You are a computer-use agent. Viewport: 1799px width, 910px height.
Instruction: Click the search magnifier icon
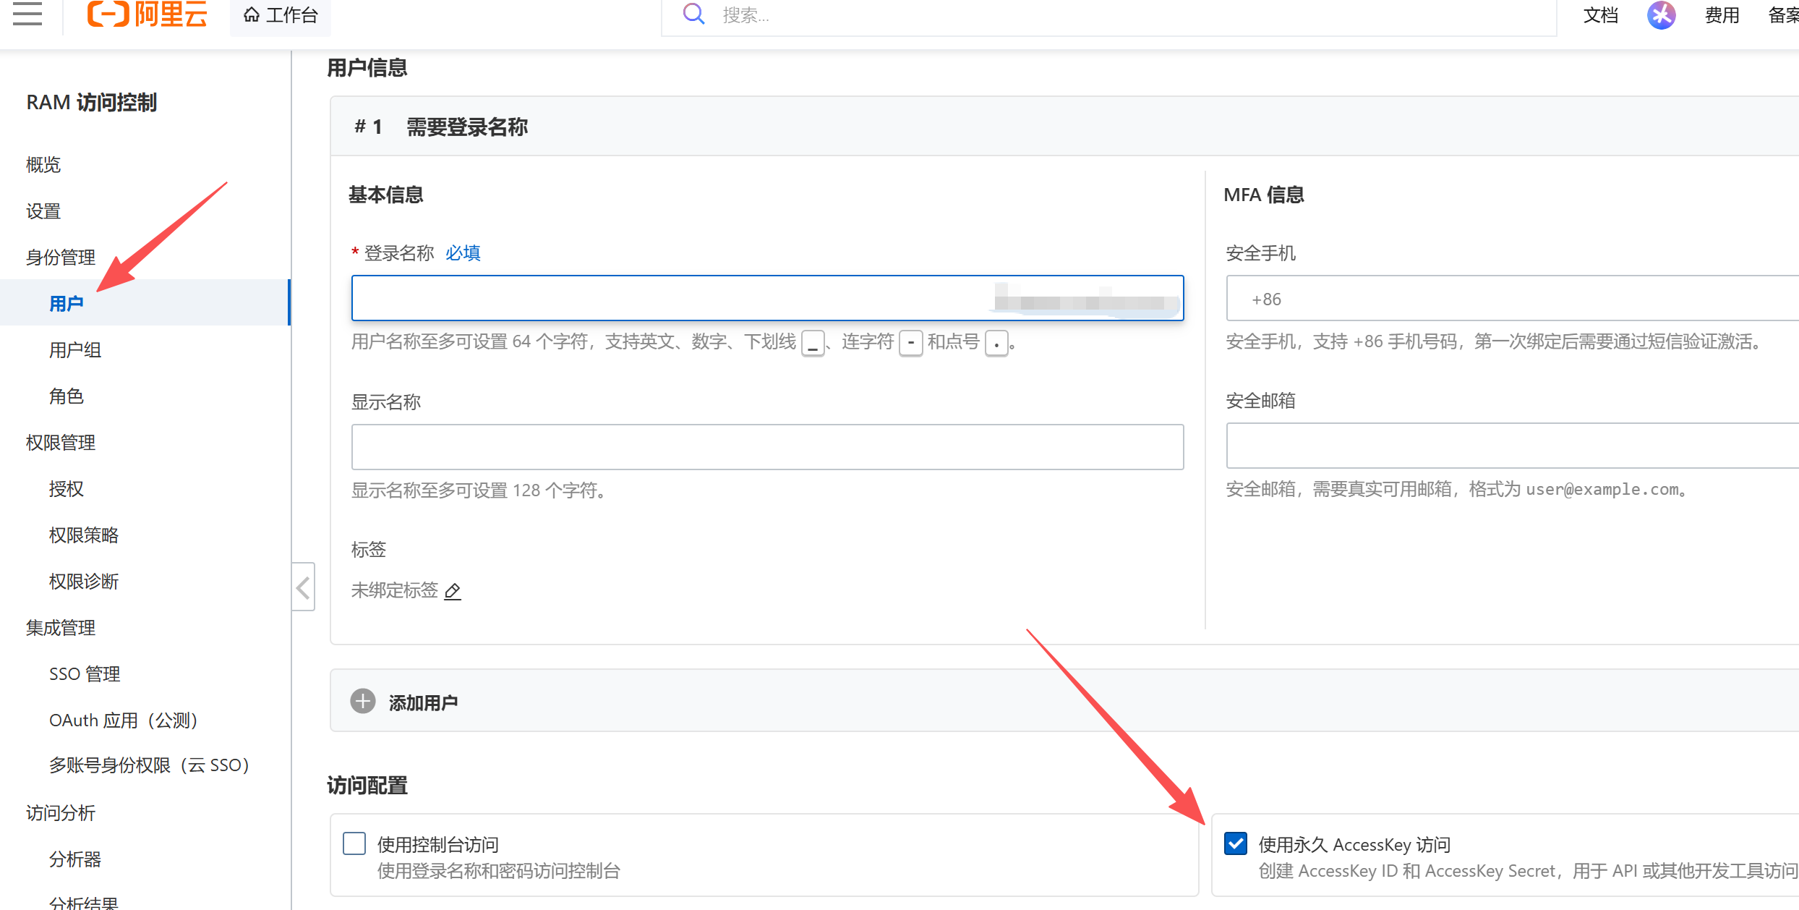pos(693,14)
